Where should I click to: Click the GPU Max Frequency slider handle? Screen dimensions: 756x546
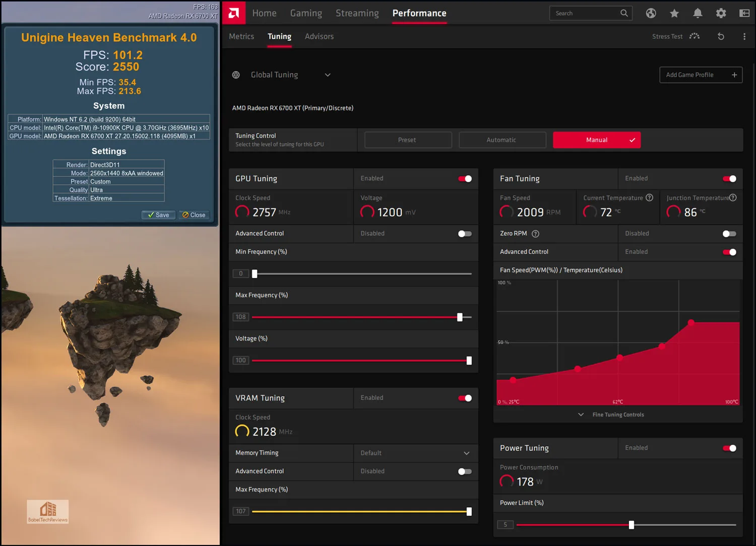(x=460, y=317)
